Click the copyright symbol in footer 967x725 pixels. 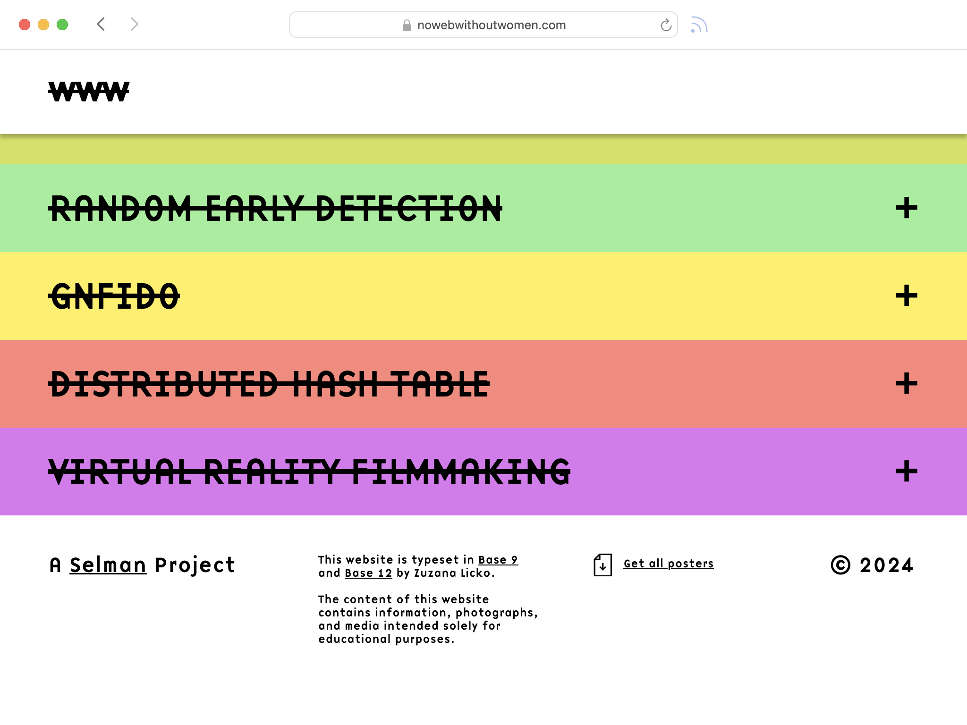[840, 565]
